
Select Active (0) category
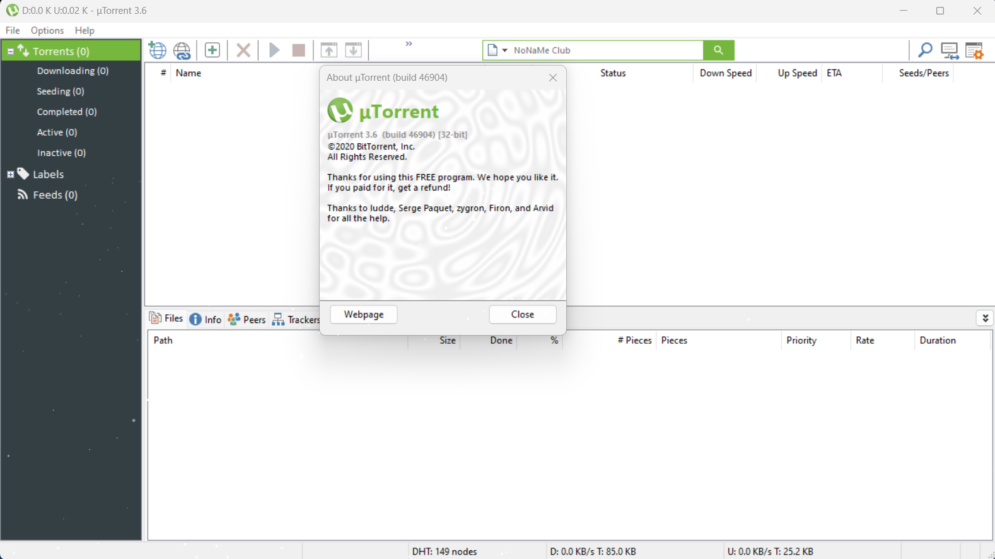57,132
